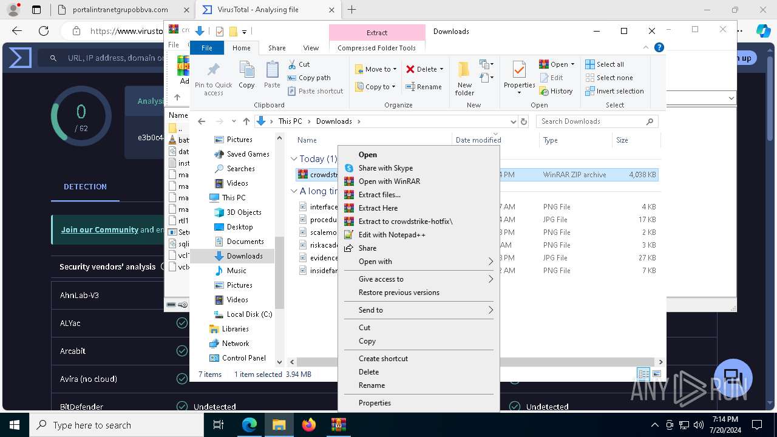Click the Up one level arrow
777x437 pixels.
coord(246,121)
